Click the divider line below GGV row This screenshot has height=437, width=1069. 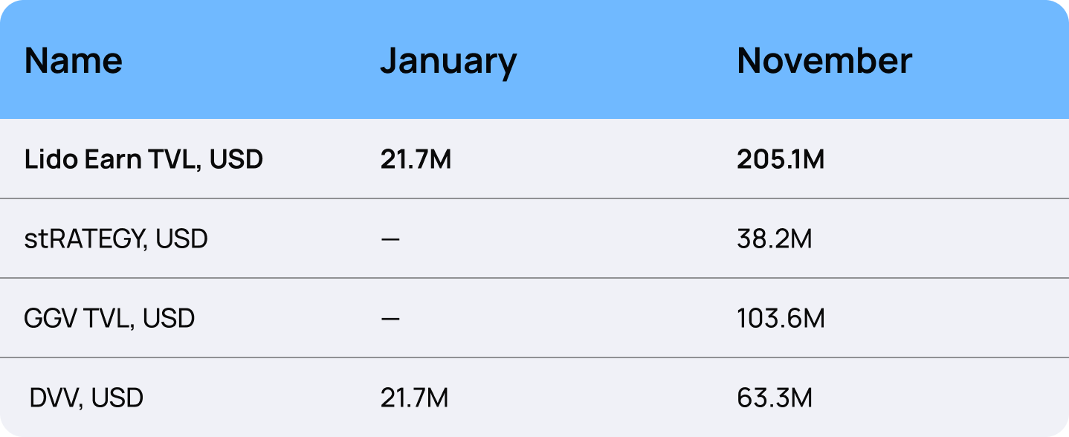pyautogui.click(x=534, y=357)
